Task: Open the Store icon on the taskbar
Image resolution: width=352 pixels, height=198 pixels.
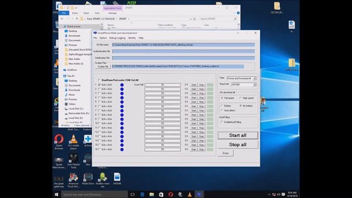Action: click(161, 194)
